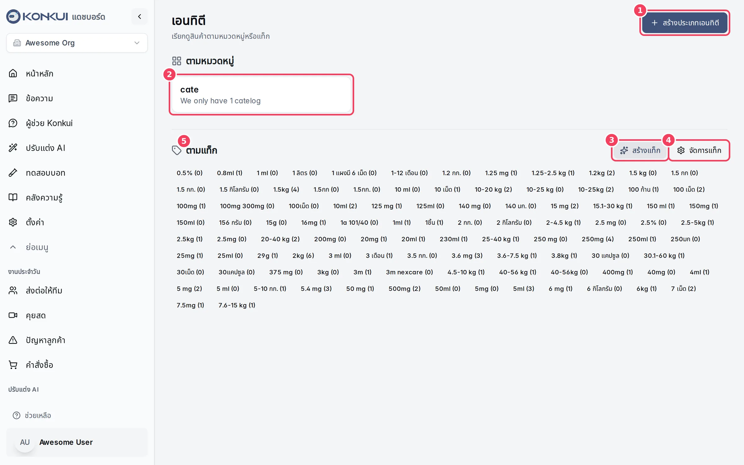Select the 1-12 เดือน (0) tag
The height and width of the screenshot is (465, 744).
click(x=409, y=173)
